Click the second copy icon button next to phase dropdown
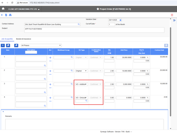Viewport: 177px width, 133px height. (x=16, y=46)
